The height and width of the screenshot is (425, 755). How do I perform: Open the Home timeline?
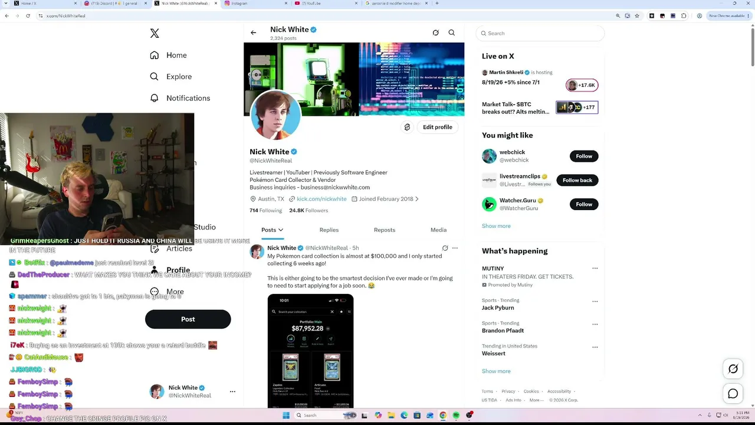point(168,55)
